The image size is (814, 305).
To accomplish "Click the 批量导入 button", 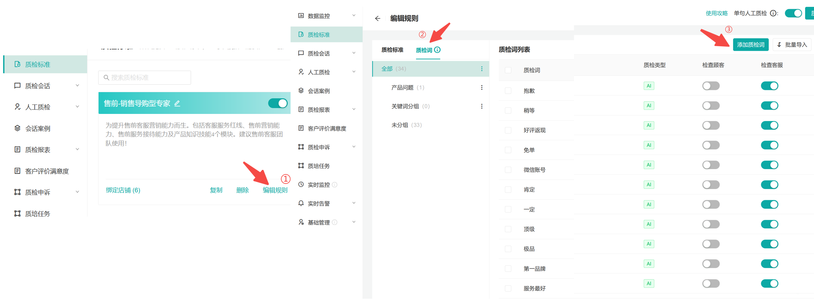I will (x=792, y=45).
